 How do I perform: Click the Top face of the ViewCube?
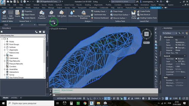[146, 34]
